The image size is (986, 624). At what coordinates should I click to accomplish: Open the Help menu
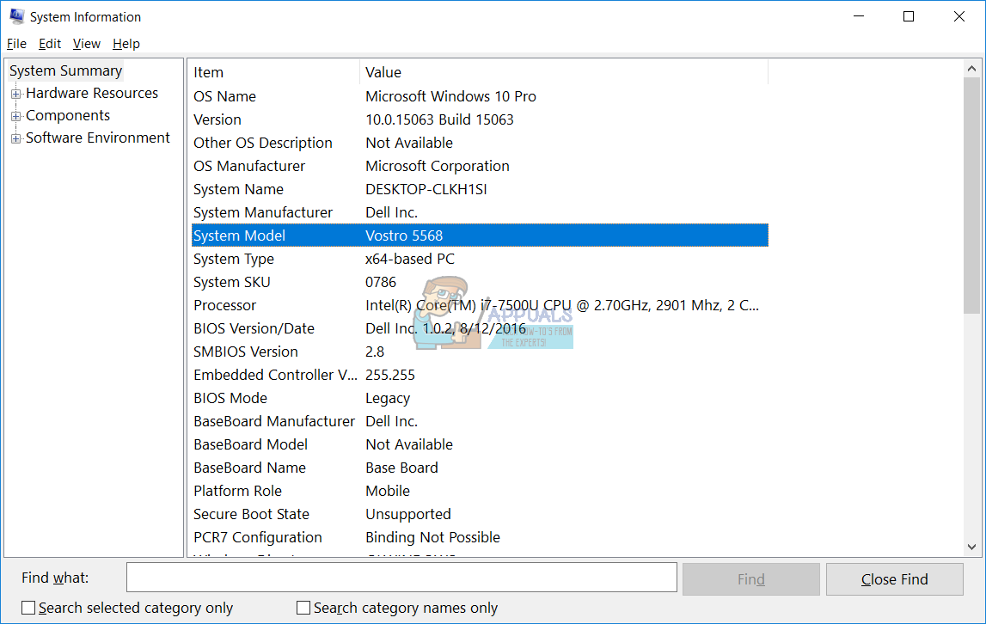point(126,43)
